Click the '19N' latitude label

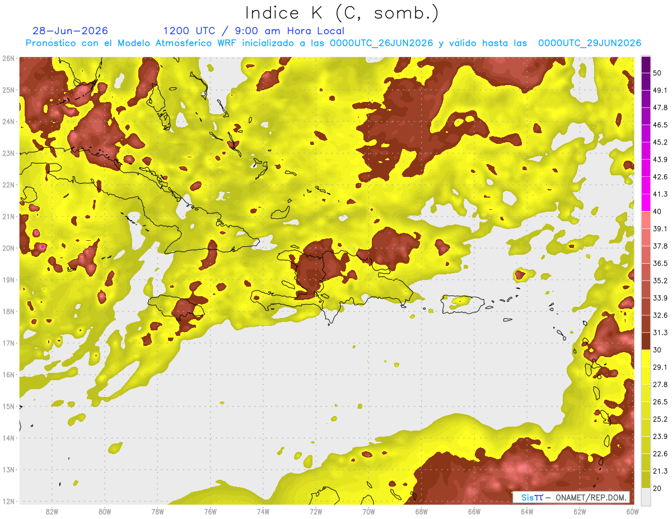pyautogui.click(x=8, y=279)
